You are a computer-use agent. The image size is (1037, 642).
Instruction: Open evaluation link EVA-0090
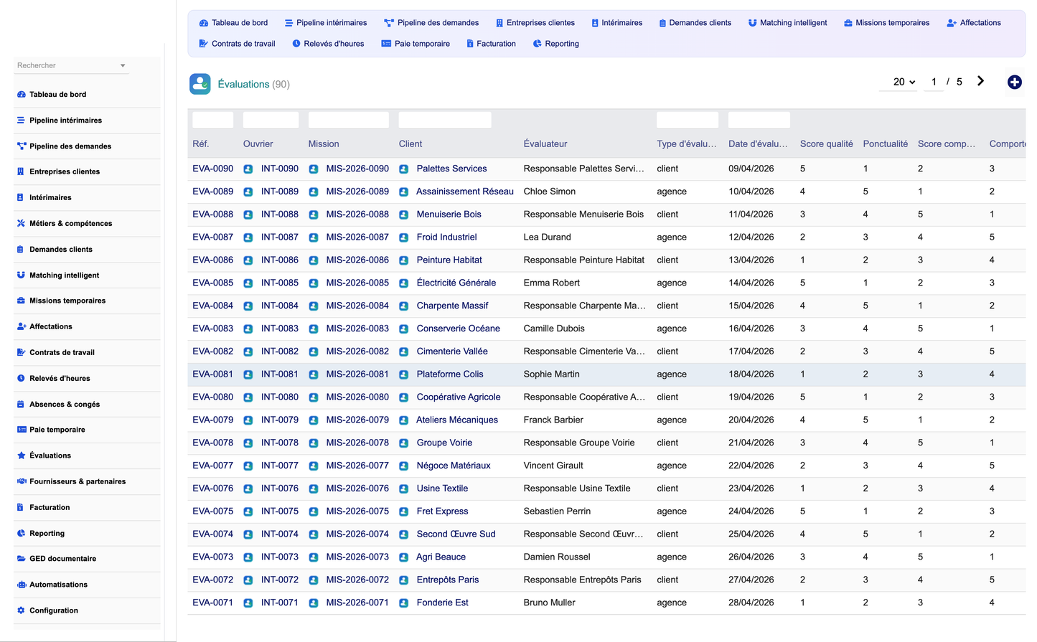click(x=212, y=169)
